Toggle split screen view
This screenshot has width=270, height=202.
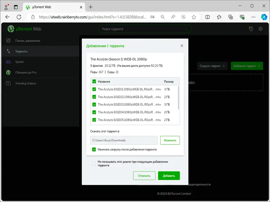tap(208, 17)
